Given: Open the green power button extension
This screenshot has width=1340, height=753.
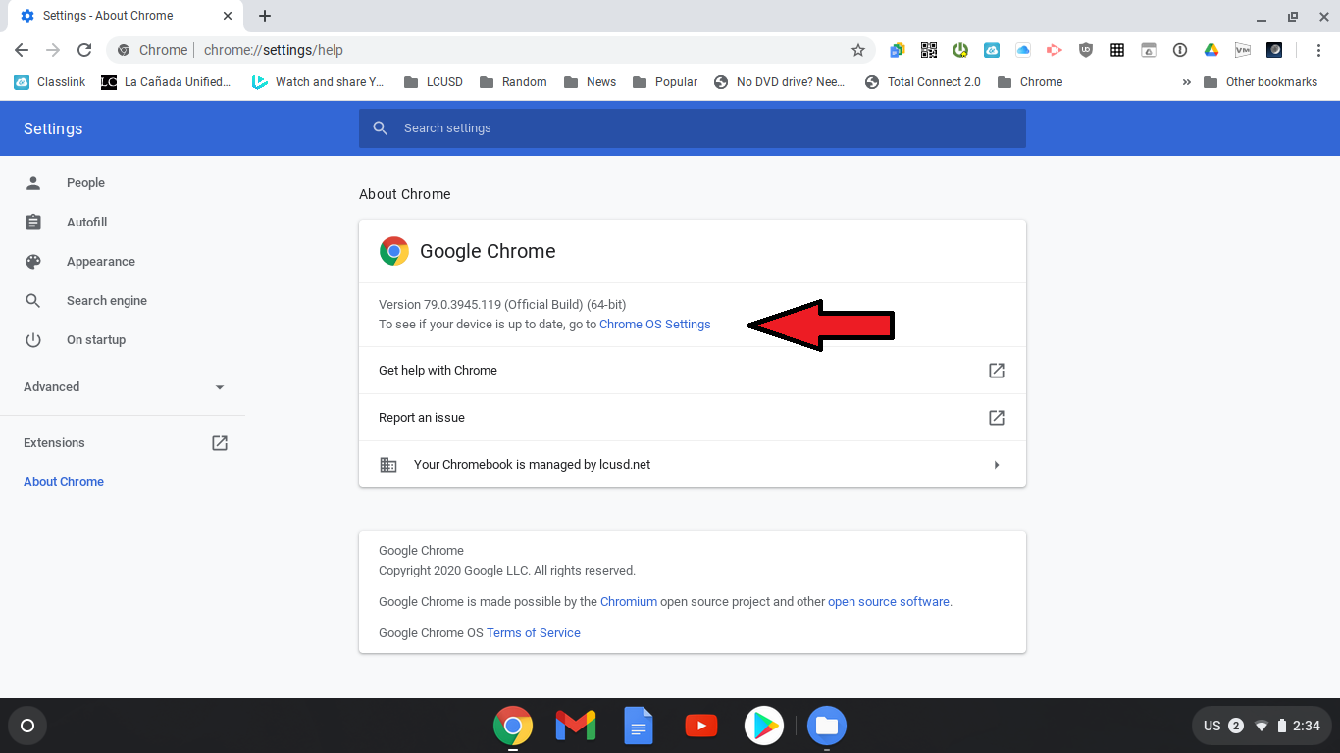Looking at the screenshot, I should 959,50.
